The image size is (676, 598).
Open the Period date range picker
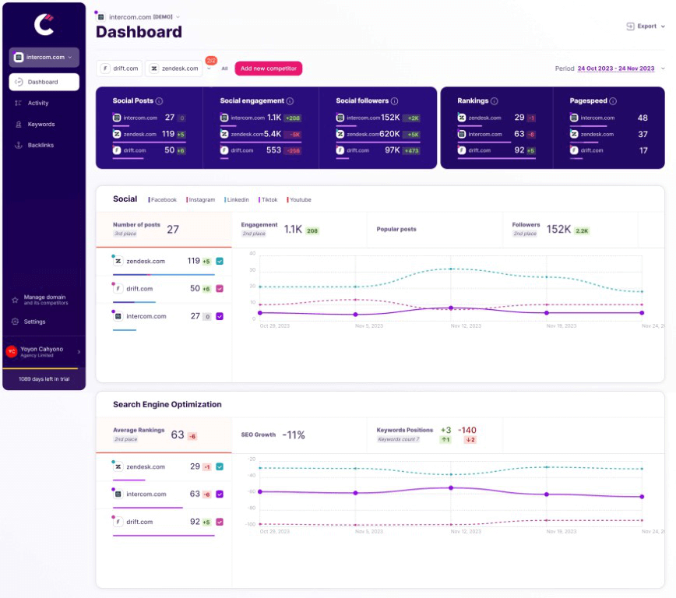[x=615, y=69]
